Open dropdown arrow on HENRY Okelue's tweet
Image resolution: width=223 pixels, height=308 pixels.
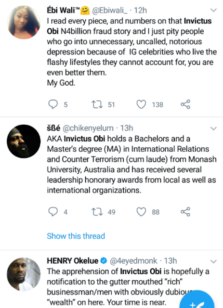[213, 261]
